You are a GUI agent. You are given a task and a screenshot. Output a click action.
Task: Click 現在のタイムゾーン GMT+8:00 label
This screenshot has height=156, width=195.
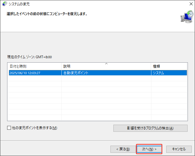point(29,57)
